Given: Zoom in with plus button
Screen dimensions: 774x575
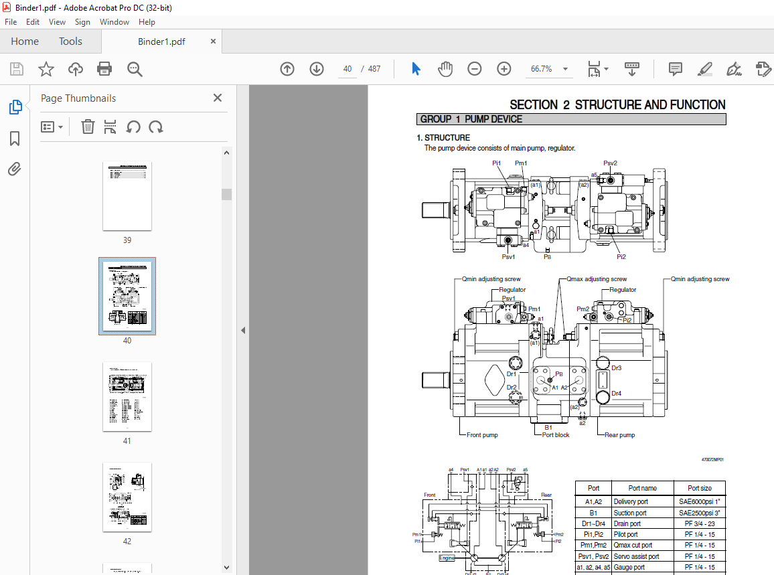Looking at the screenshot, I should point(504,69).
